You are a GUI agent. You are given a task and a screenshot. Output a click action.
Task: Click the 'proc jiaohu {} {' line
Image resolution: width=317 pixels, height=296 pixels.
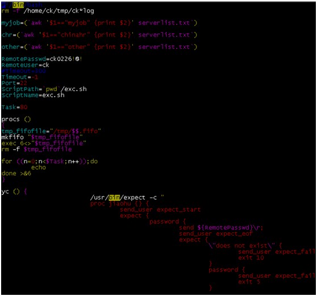[120, 203]
